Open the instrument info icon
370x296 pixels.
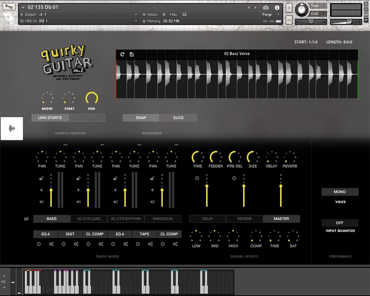[277, 7]
